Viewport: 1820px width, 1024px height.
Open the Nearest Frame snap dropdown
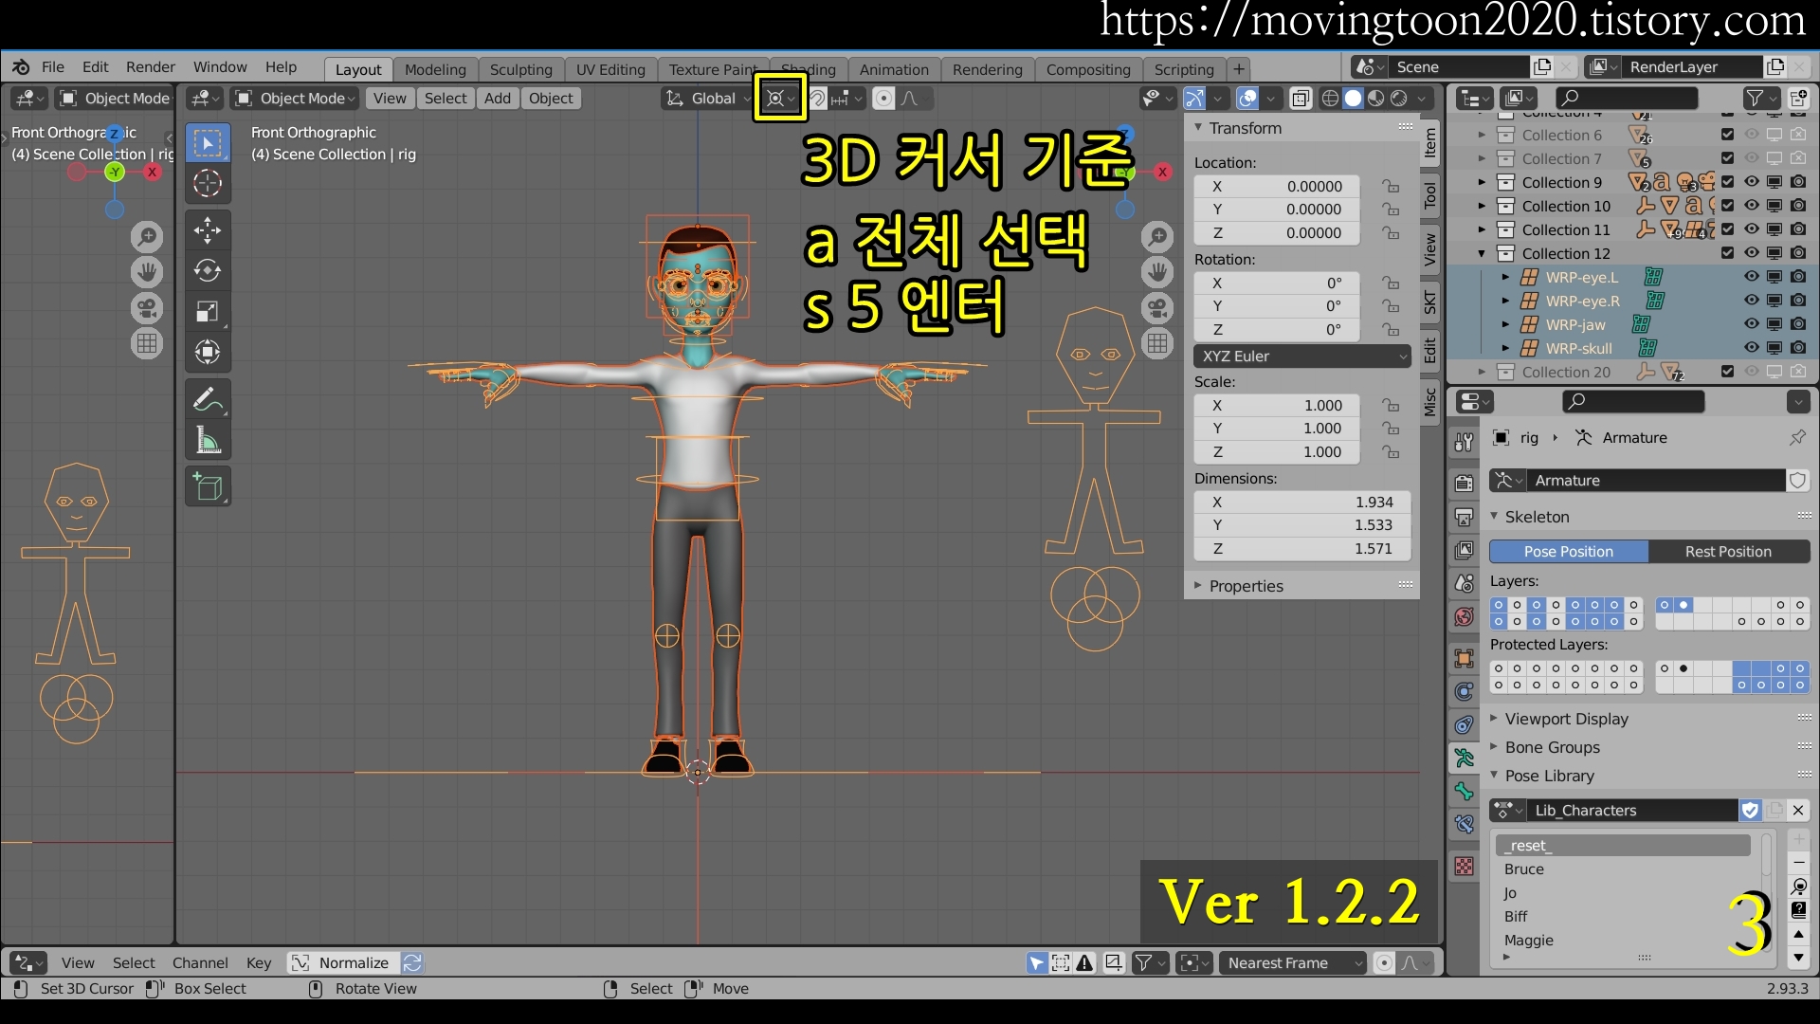[1293, 962]
